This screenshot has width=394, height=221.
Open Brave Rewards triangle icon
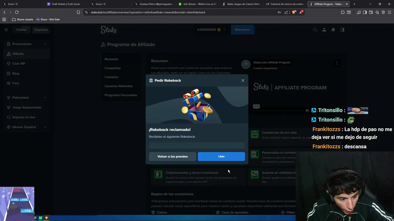pyautogui.click(x=301, y=12)
